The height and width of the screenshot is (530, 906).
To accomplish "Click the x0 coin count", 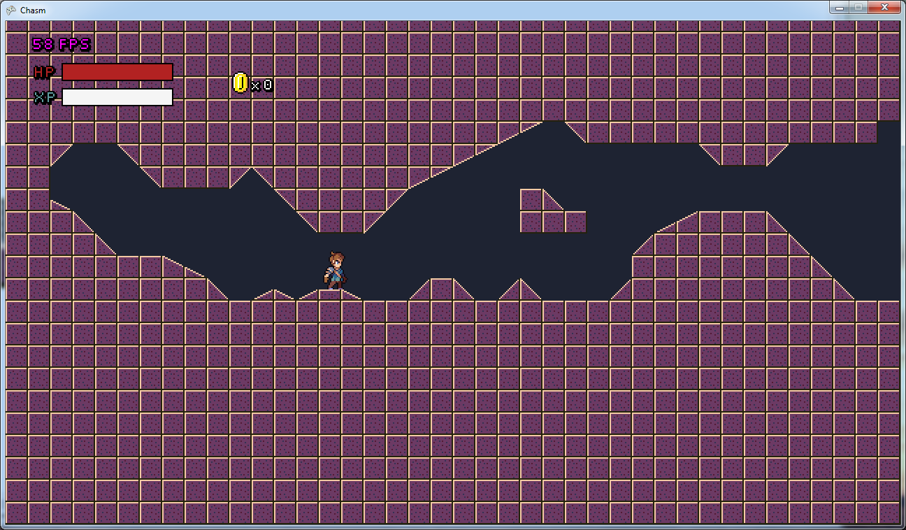I will [x=262, y=85].
